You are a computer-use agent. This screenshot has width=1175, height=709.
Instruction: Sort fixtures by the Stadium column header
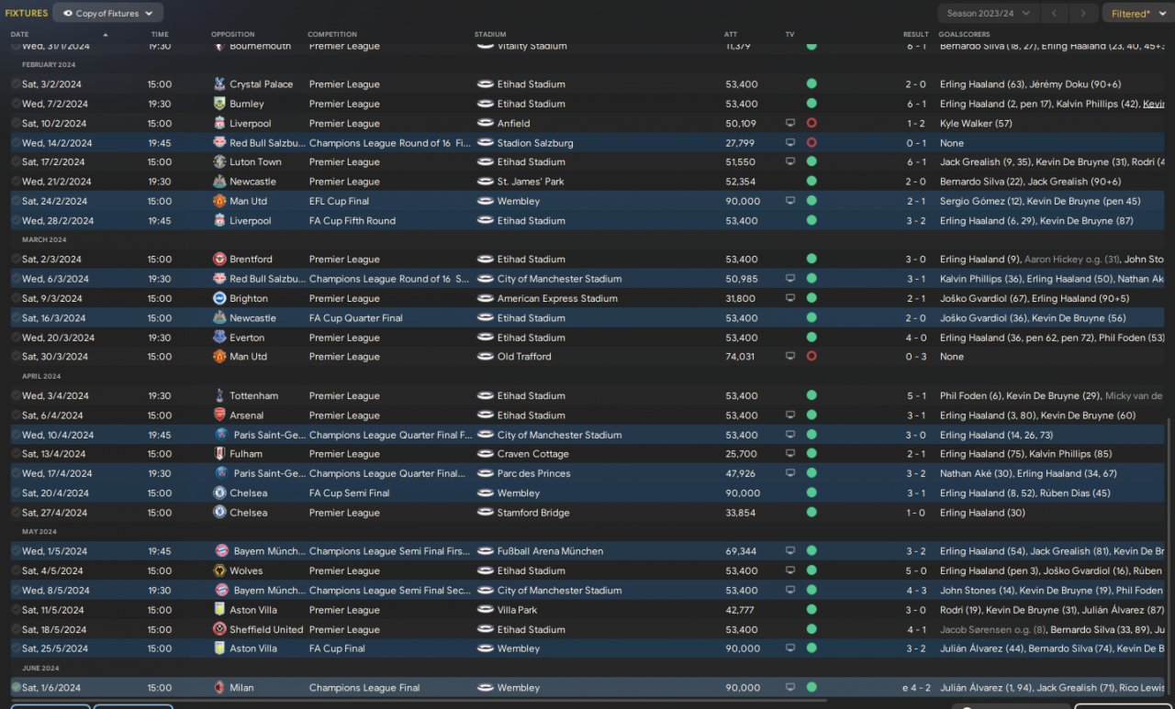(x=490, y=35)
